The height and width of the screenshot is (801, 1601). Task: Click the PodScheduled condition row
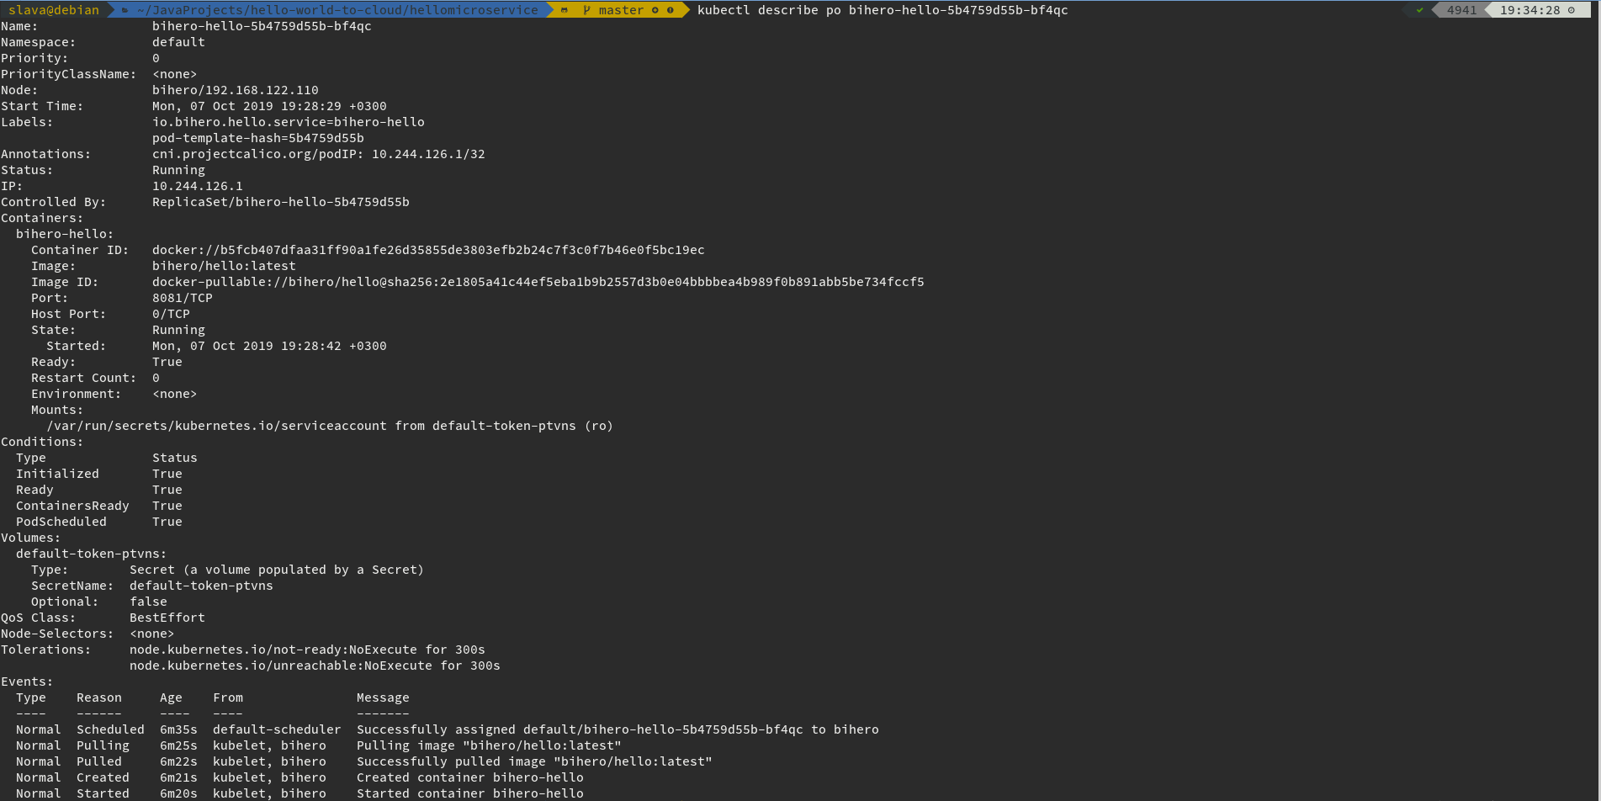[99, 522]
